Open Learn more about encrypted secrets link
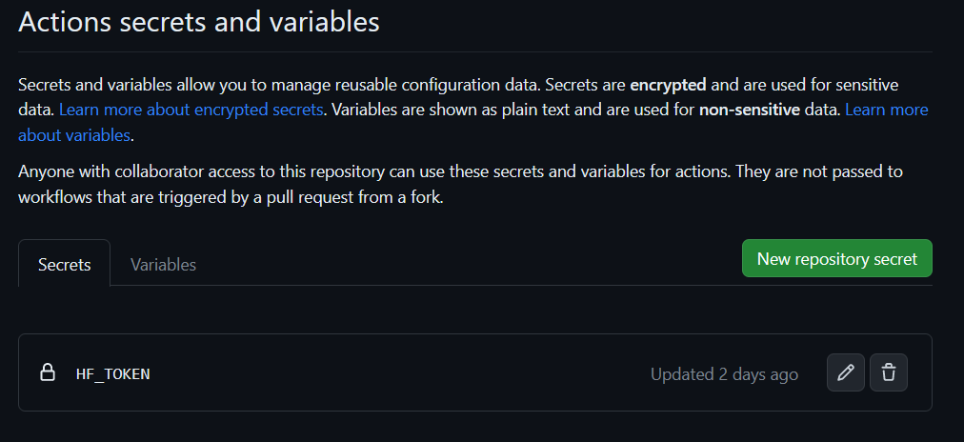The height and width of the screenshot is (442, 964). coord(191,110)
